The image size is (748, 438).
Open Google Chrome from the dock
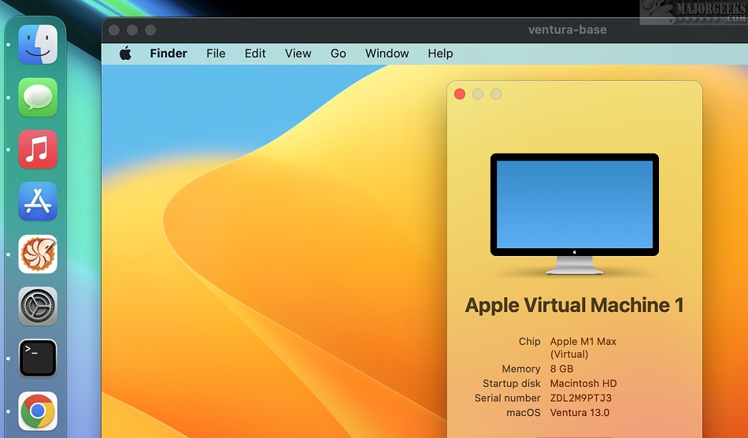point(38,410)
